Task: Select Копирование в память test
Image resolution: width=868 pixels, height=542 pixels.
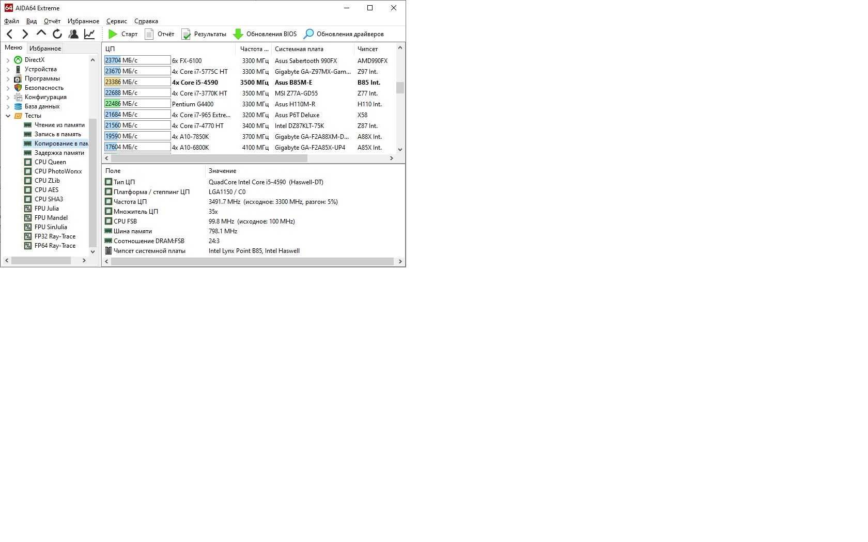Action: [56, 144]
